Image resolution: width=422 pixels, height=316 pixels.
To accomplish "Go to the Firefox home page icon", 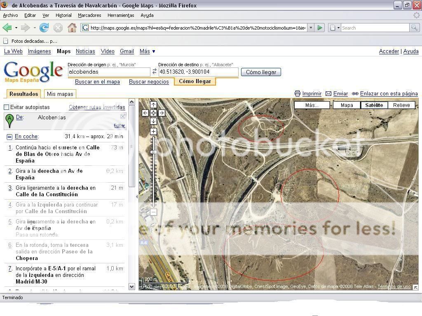I will tap(72, 28).
